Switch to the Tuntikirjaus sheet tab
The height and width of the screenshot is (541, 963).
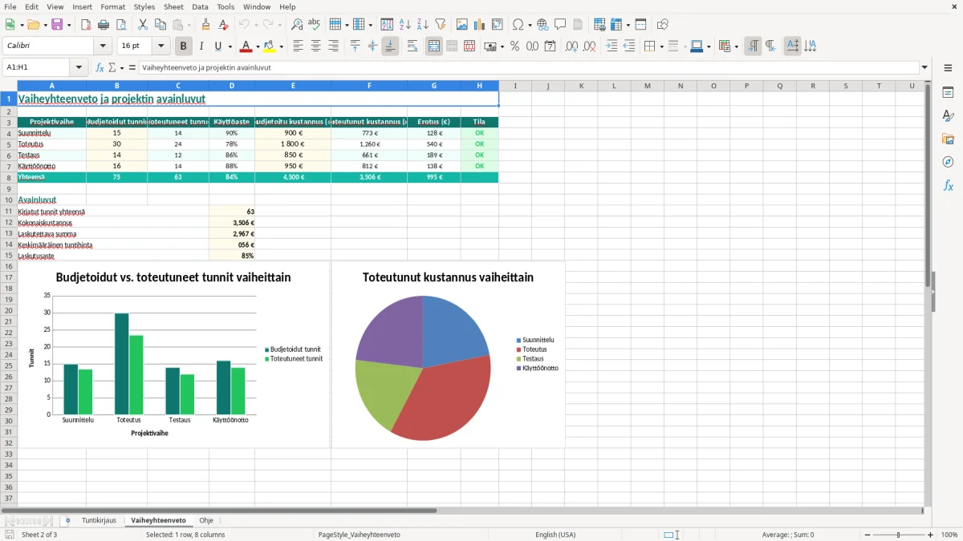pos(99,520)
